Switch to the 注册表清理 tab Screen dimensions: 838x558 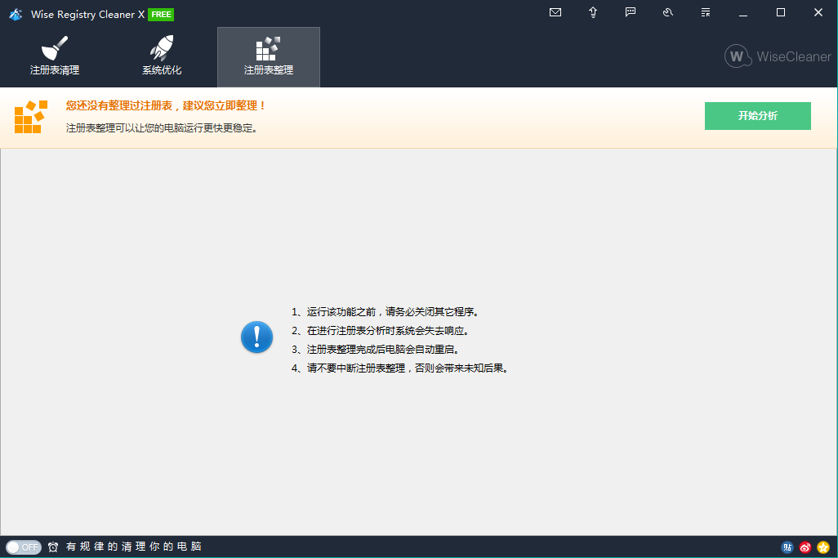coord(55,57)
